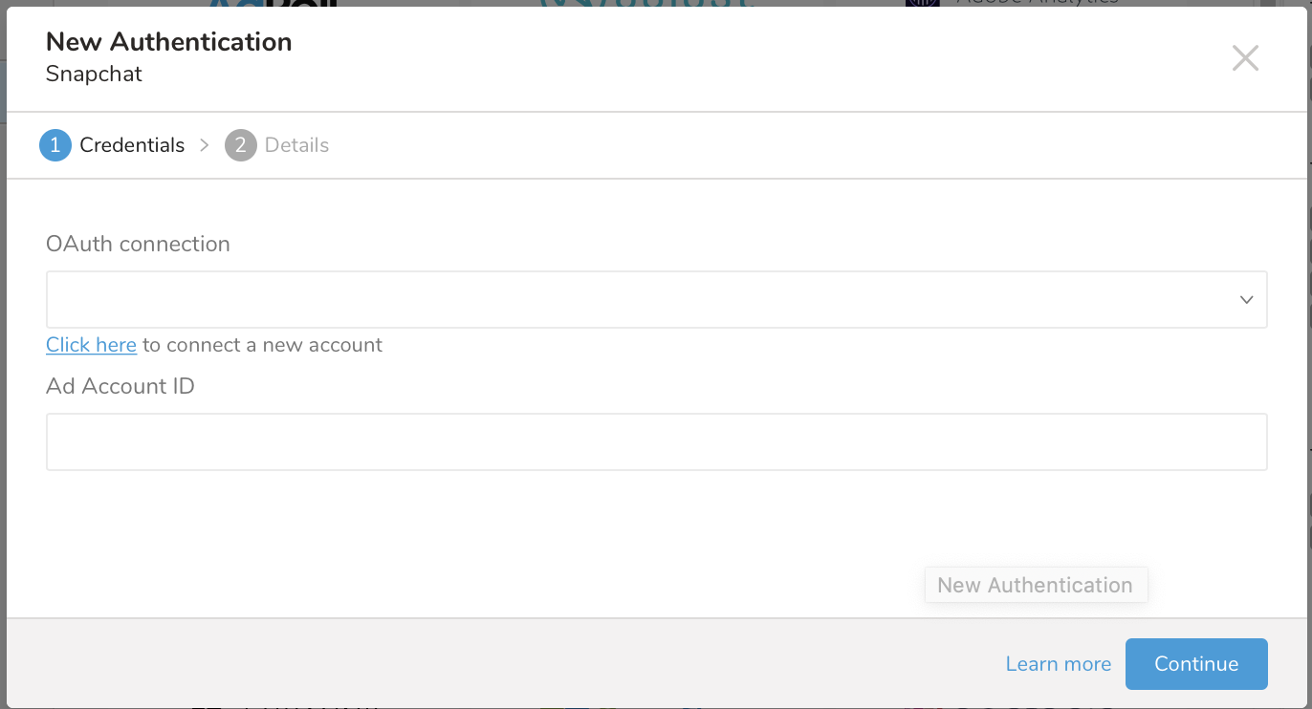Click the OAuth connection field label
This screenshot has width=1312, height=709.
tap(138, 244)
